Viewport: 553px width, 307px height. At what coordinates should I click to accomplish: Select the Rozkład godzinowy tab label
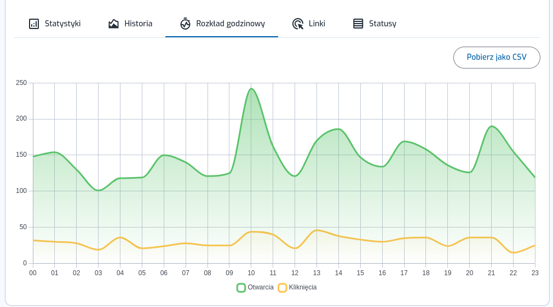point(231,24)
